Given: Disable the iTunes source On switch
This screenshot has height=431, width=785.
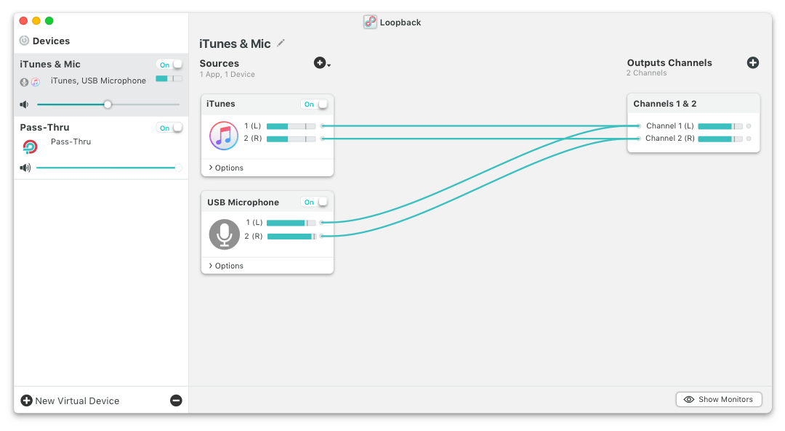Looking at the screenshot, I should pos(315,104).
